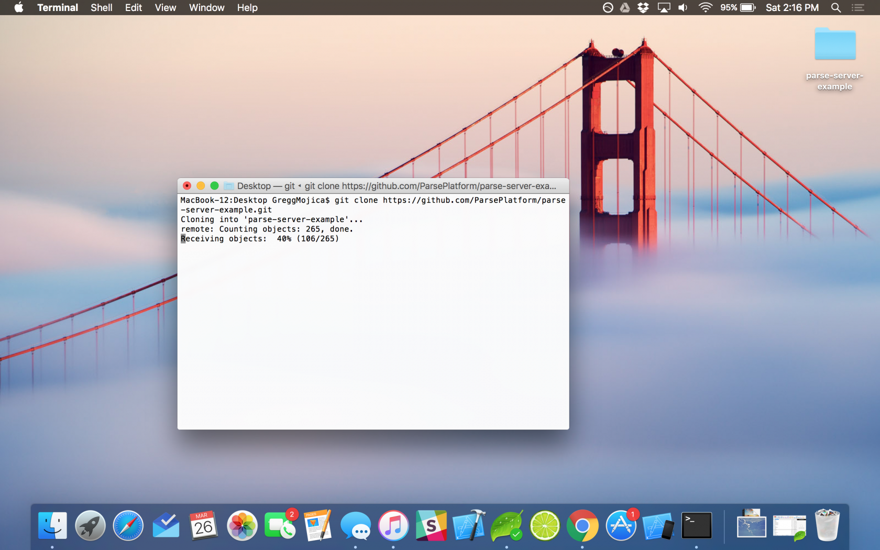Click the Google Drive icon in the menu bar
This screenshot has height=550, width=880.
(625, 7)
